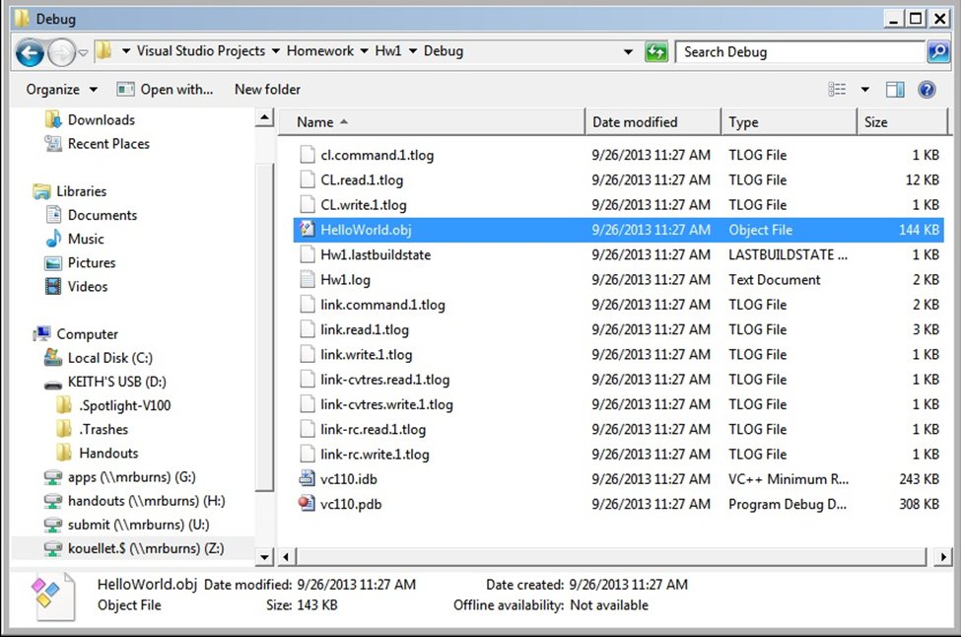Open the Documents library
The width and height of the screenshot is (961, 637).
pyautogui.click(x=92, y=215)
